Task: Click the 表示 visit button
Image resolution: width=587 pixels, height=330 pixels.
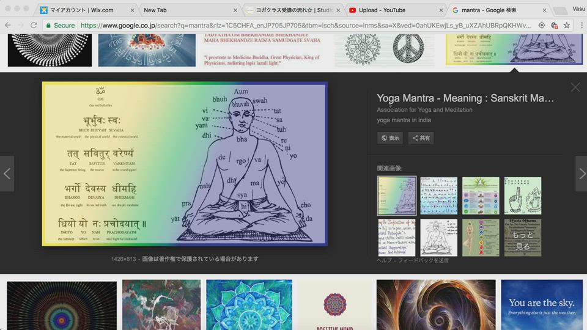Action: [x=390, y=138]
